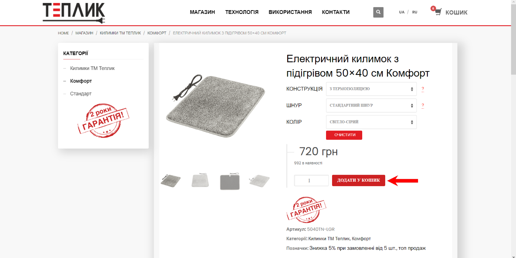The image size is (516, 258).
Task: Open the Колір dropdown
Action: [x=371, y=122]
